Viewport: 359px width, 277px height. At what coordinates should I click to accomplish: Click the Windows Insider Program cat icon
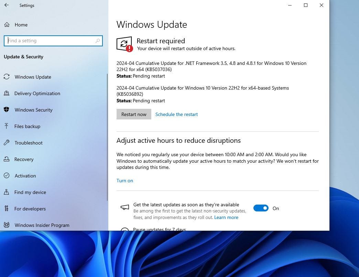7,225
